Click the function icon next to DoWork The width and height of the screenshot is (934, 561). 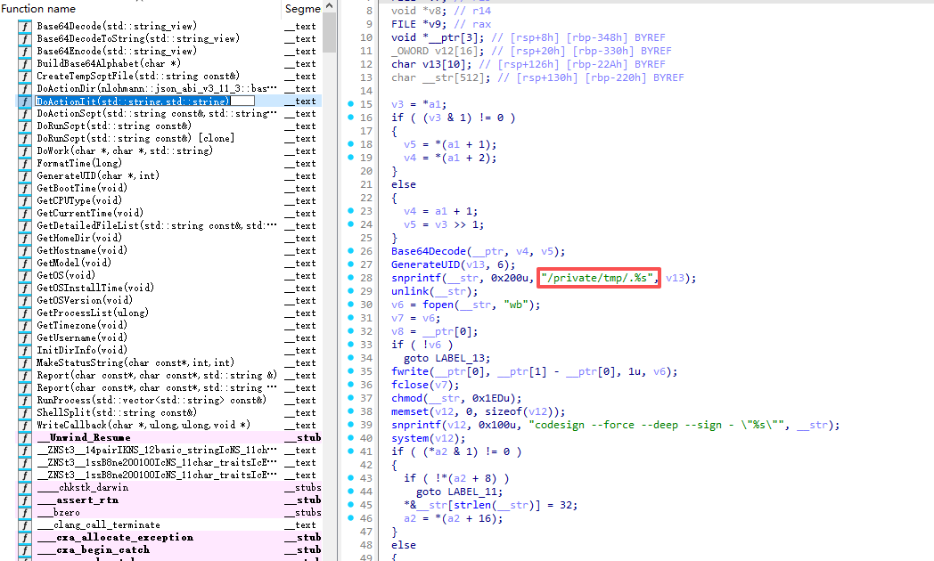25,151
